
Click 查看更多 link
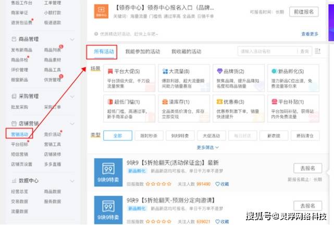[x=310, y=34]
